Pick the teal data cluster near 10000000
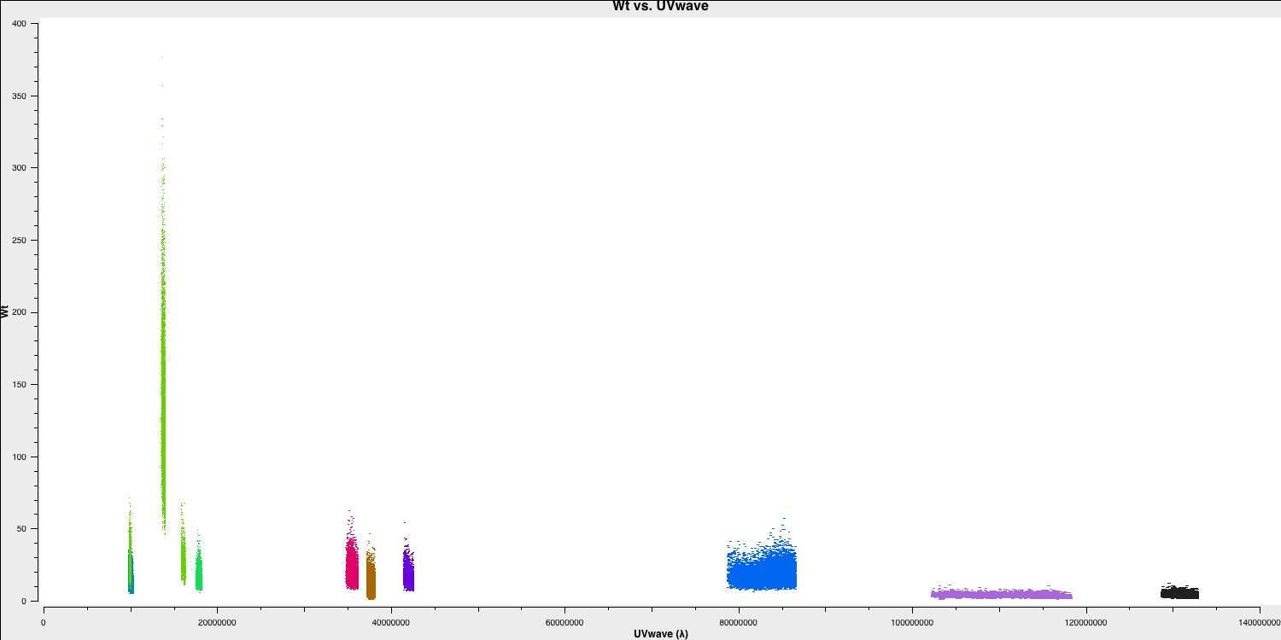Image resolution: width=1281 pixels, height=640 pixels. point(131,573)
